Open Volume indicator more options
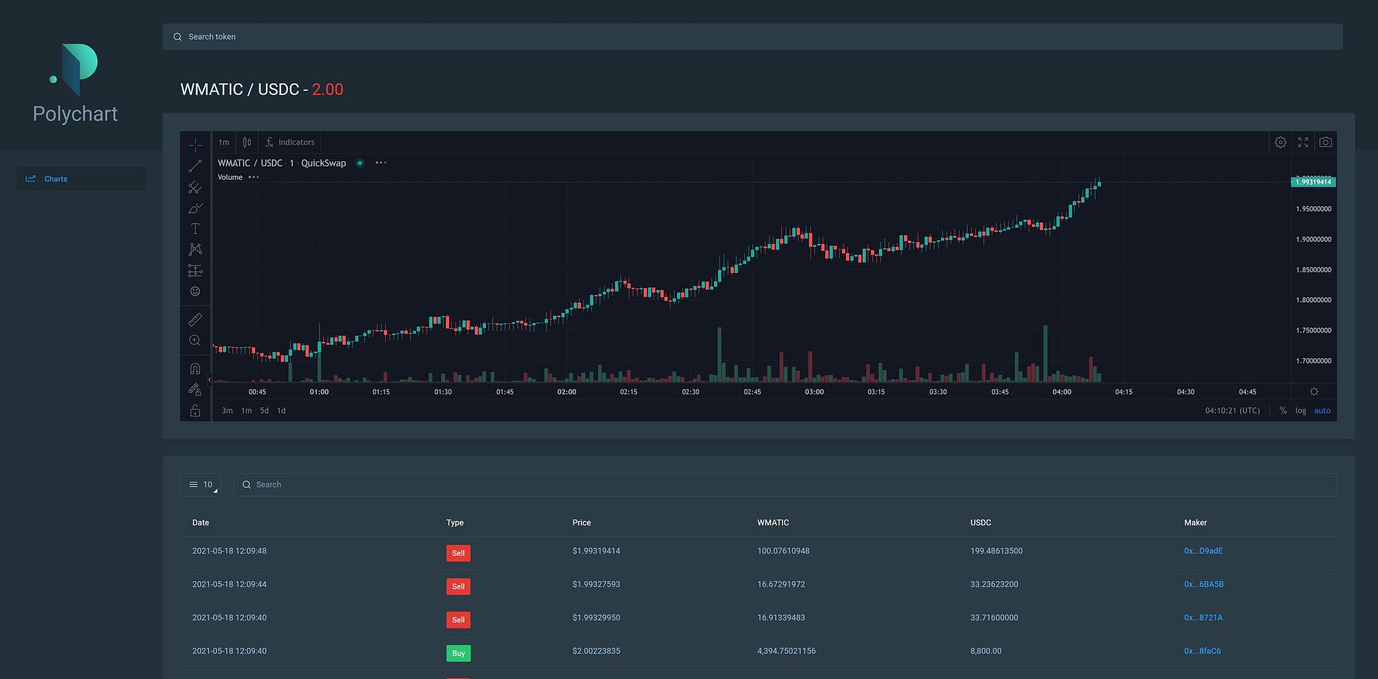The height and width of the screenshot is (679, 1378). pos(254,177)
